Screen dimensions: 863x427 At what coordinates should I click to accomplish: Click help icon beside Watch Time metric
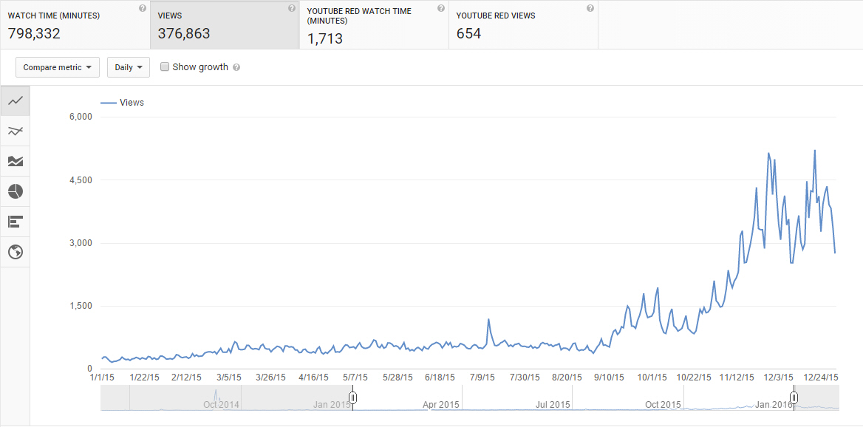click(x=143, y=9)
